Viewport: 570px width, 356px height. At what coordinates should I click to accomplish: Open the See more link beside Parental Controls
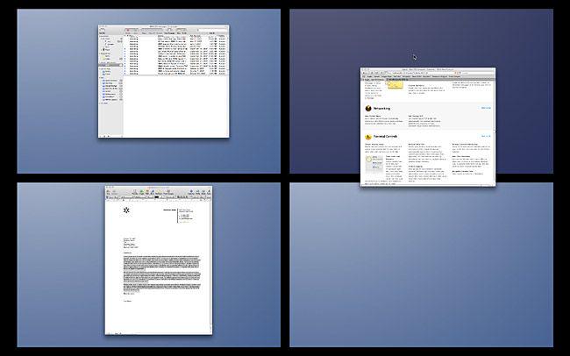(x=485, y=137)
